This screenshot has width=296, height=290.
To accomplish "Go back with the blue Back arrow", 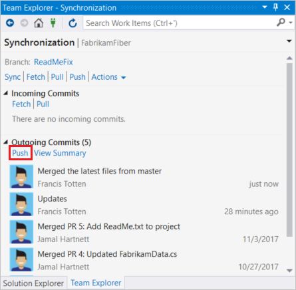I will [10, 23].
